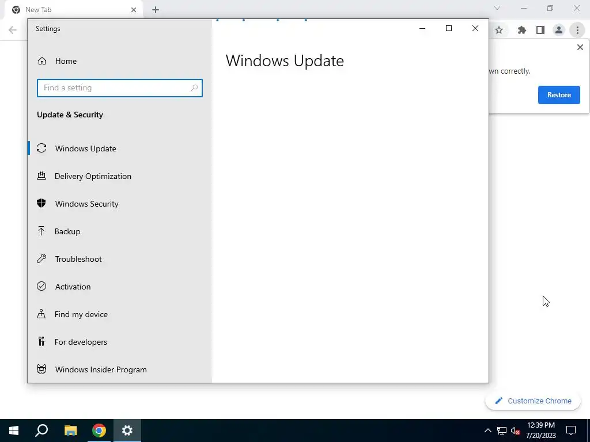
Task: Open Chrome three-dot menu
Action: click(577, 30)
